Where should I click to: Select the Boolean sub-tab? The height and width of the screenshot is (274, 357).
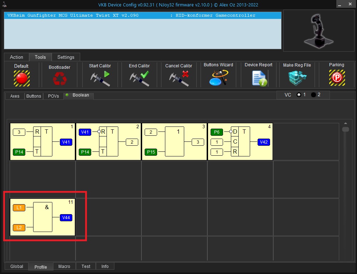coord(78,95)
